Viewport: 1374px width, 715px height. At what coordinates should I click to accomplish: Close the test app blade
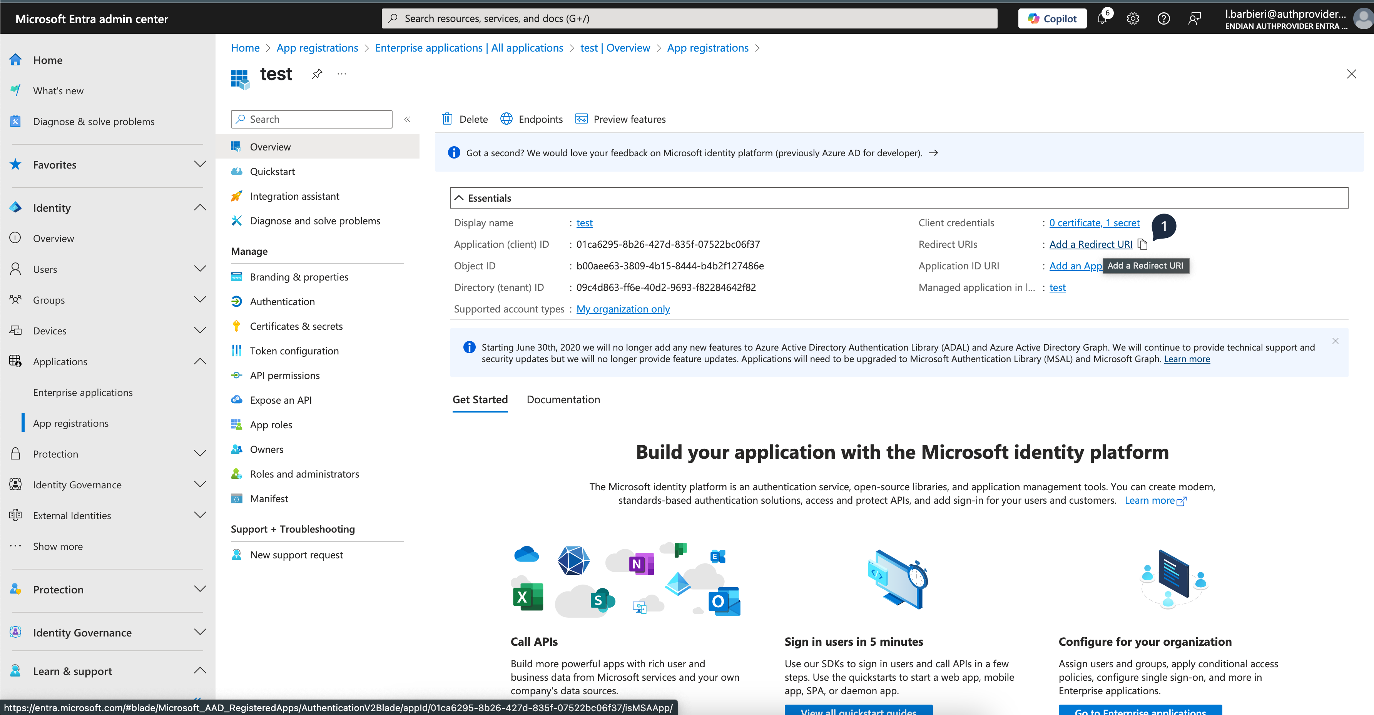(1351, 74)
